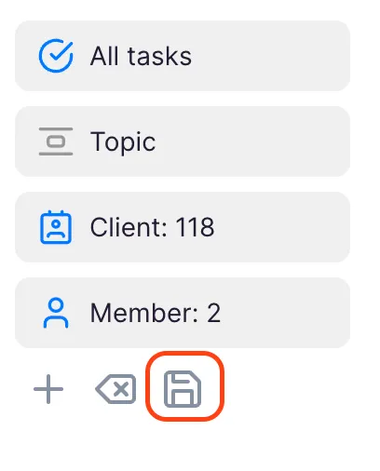Click the clear filters backspace icon
The image size is (380, 471).
pos(115,389)
